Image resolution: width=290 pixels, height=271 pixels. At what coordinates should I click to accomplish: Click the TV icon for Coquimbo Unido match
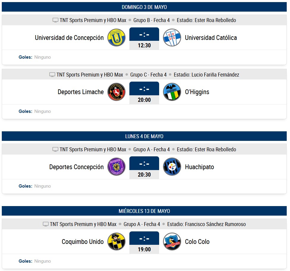tap(46, 224)
